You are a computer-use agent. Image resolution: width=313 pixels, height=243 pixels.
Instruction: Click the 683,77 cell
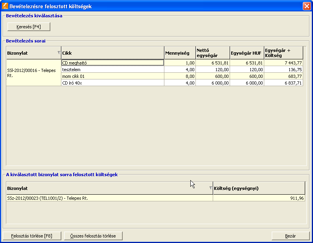(x=284, y=76)
